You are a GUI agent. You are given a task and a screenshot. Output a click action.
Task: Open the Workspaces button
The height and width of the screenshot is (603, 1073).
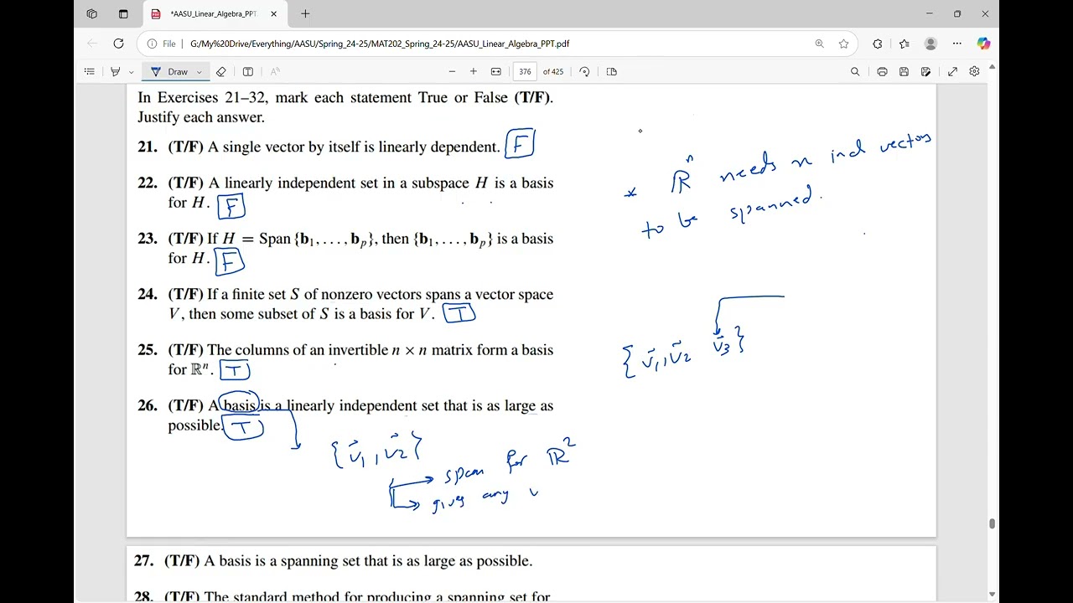[x=92, y=14]
